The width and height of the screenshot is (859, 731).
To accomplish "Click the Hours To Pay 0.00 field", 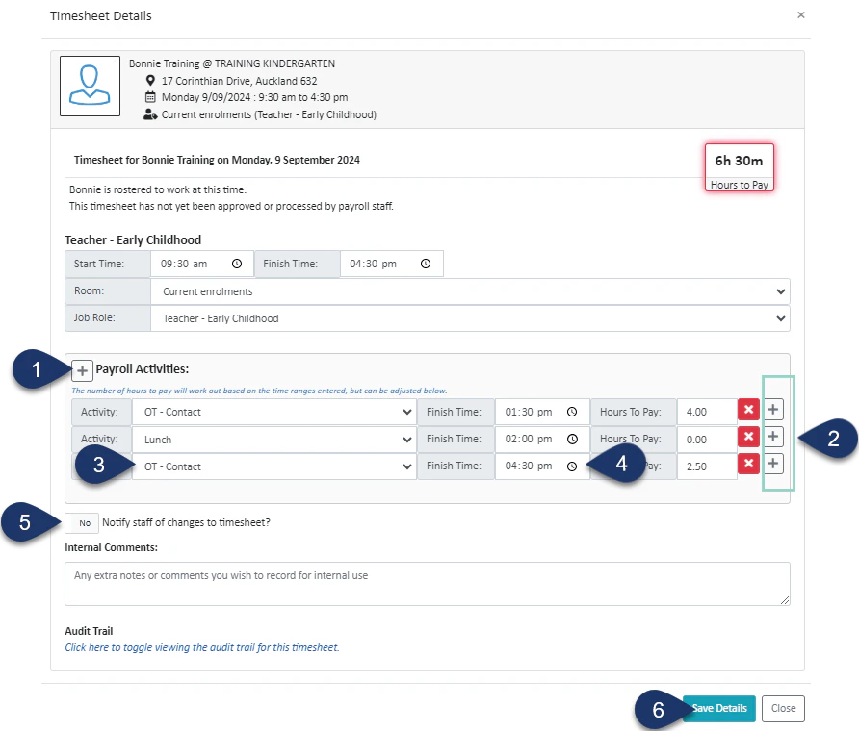I will coord(707,440).
